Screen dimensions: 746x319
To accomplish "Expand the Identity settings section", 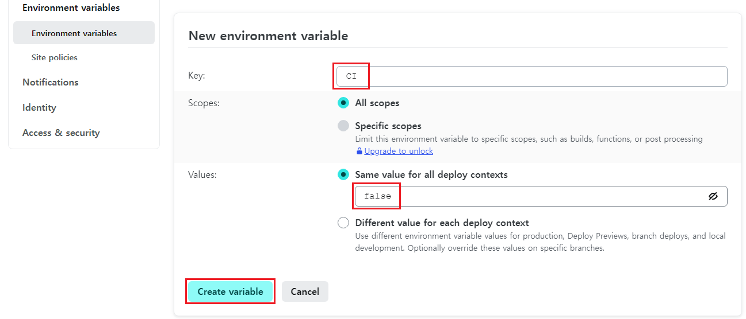I will point(39,107).
